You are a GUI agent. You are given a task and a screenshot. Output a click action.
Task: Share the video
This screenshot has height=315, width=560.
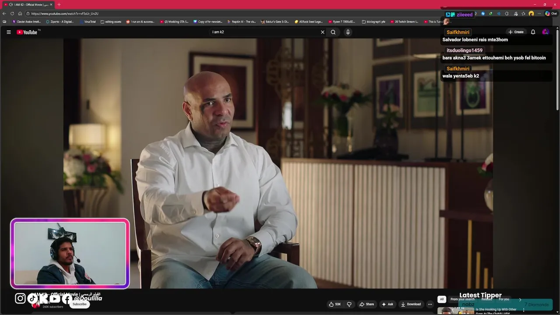(367, 304)
